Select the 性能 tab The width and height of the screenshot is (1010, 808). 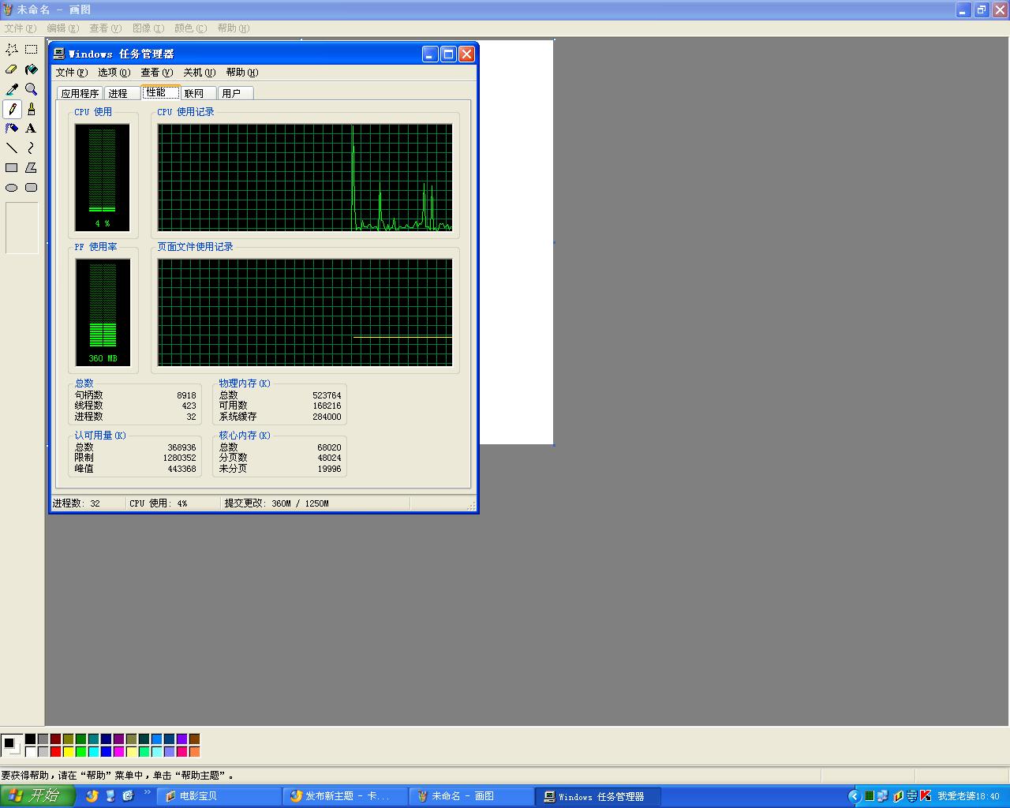161,92
